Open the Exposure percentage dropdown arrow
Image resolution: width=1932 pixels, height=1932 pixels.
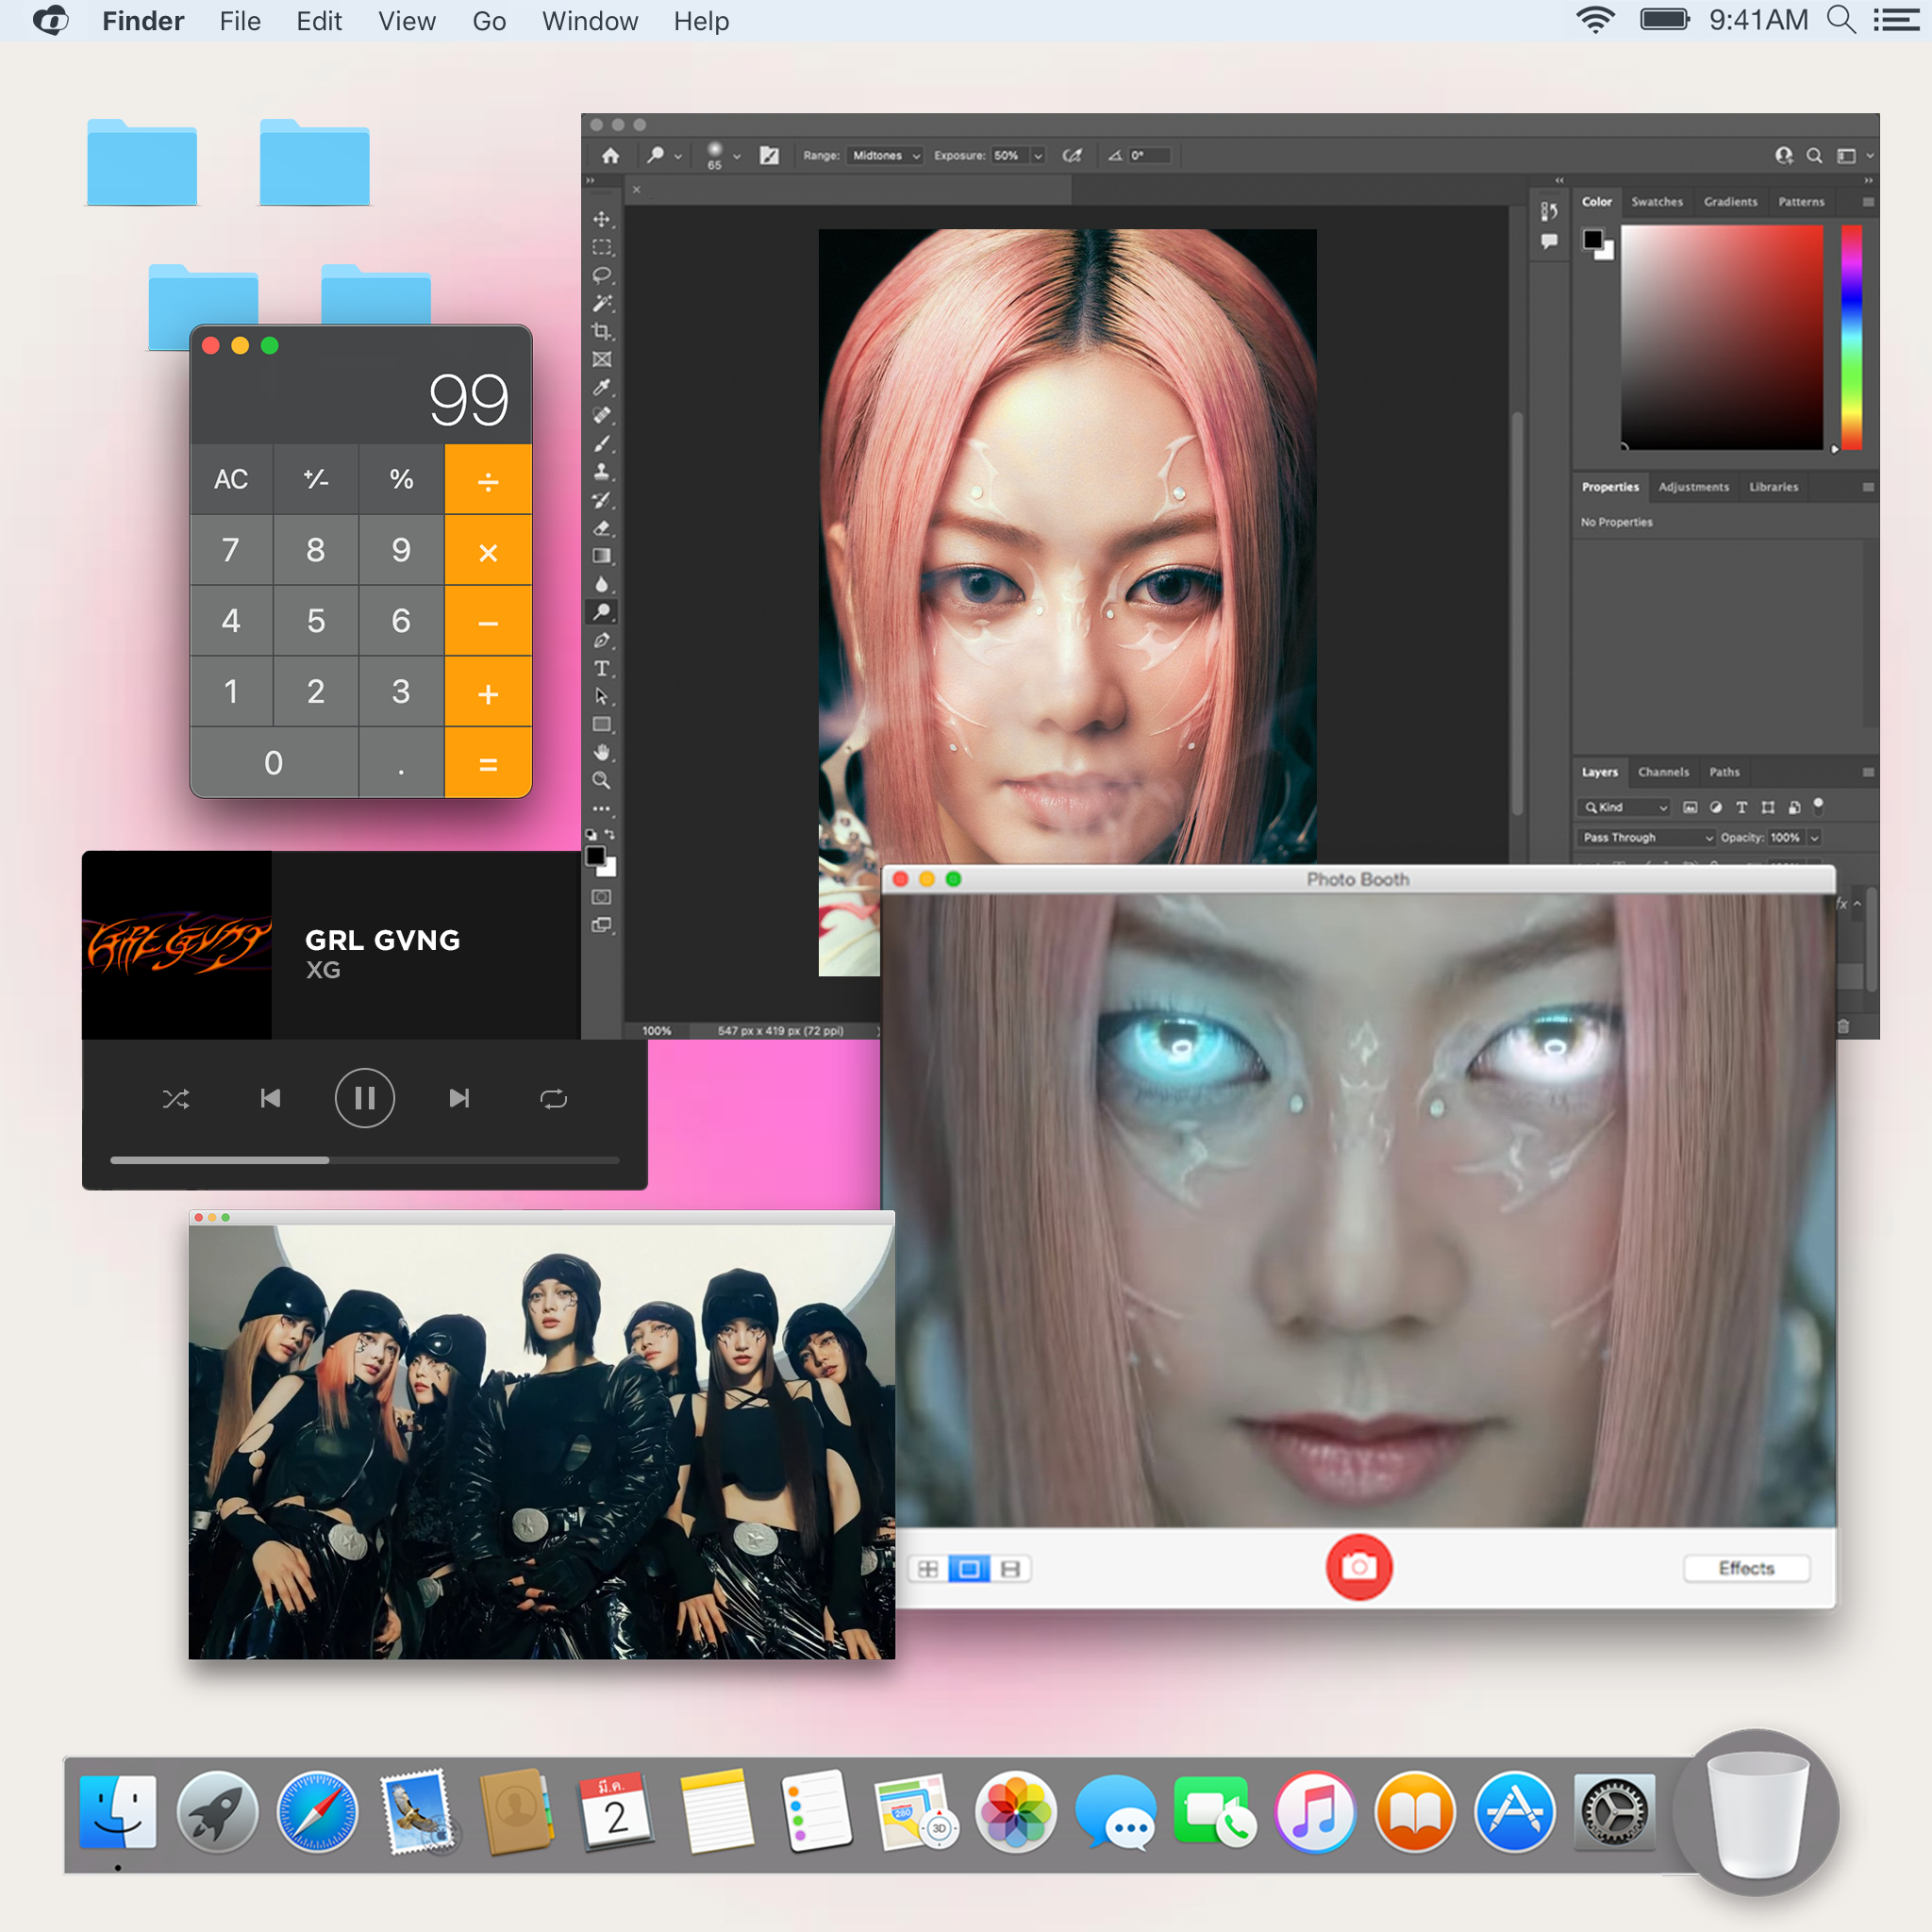1038,156
